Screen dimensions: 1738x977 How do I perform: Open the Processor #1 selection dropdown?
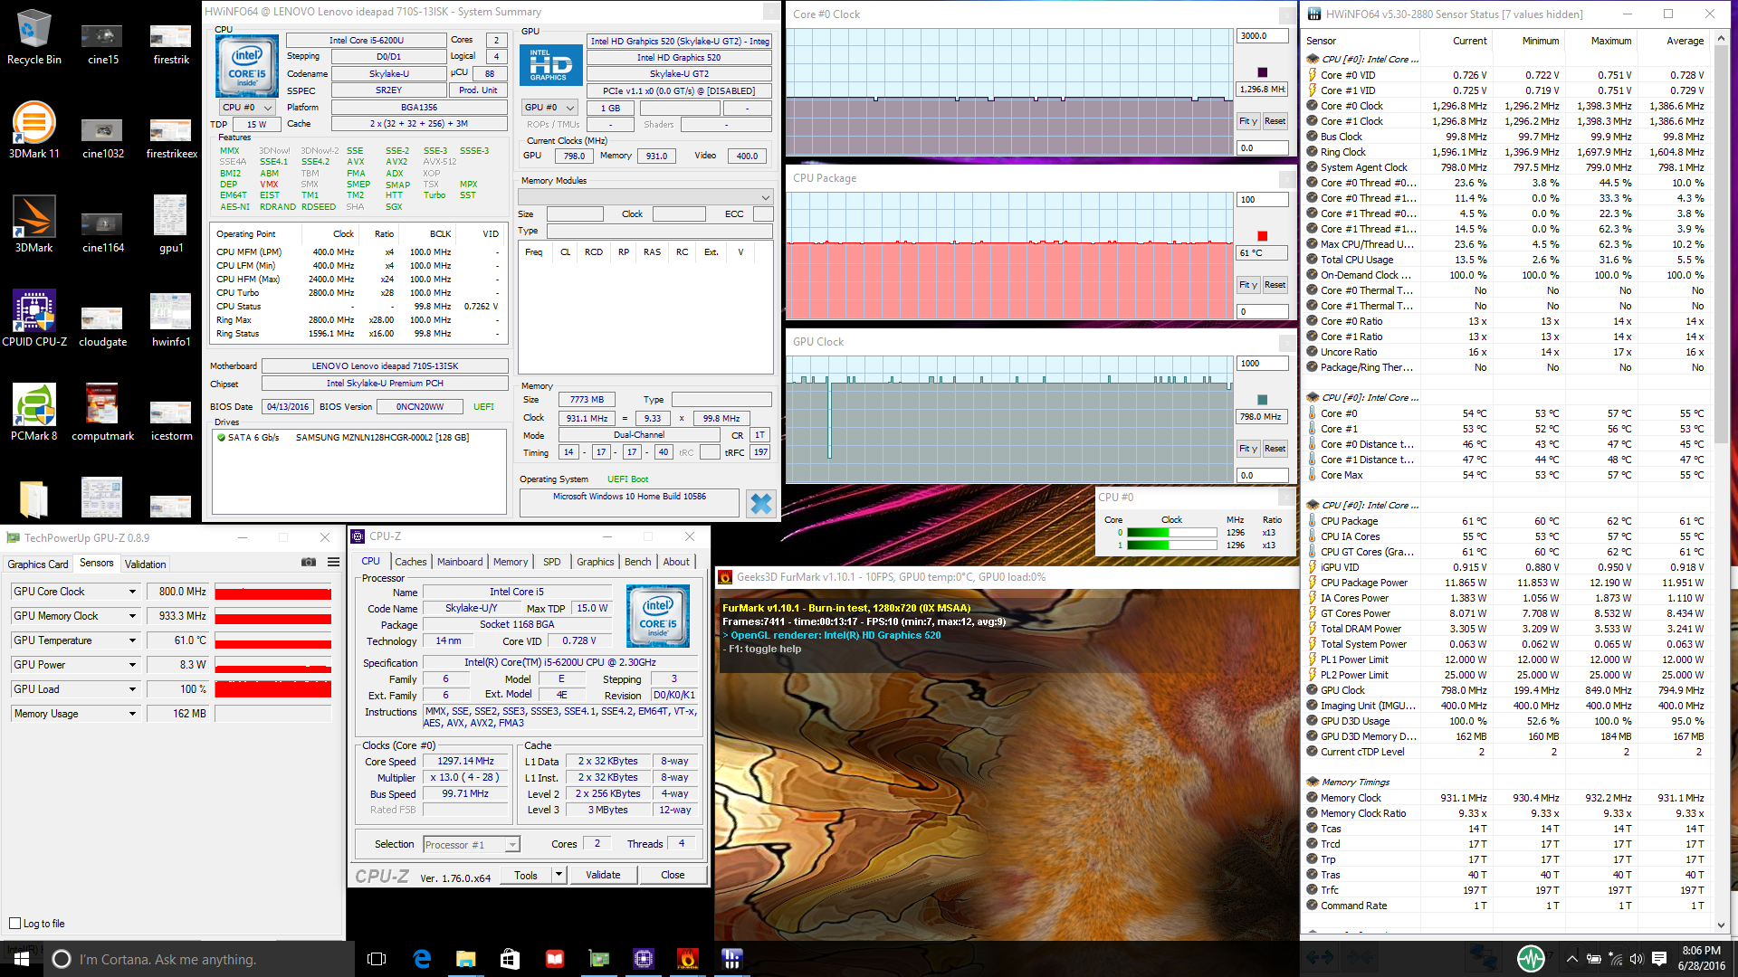tap(472, 844)
